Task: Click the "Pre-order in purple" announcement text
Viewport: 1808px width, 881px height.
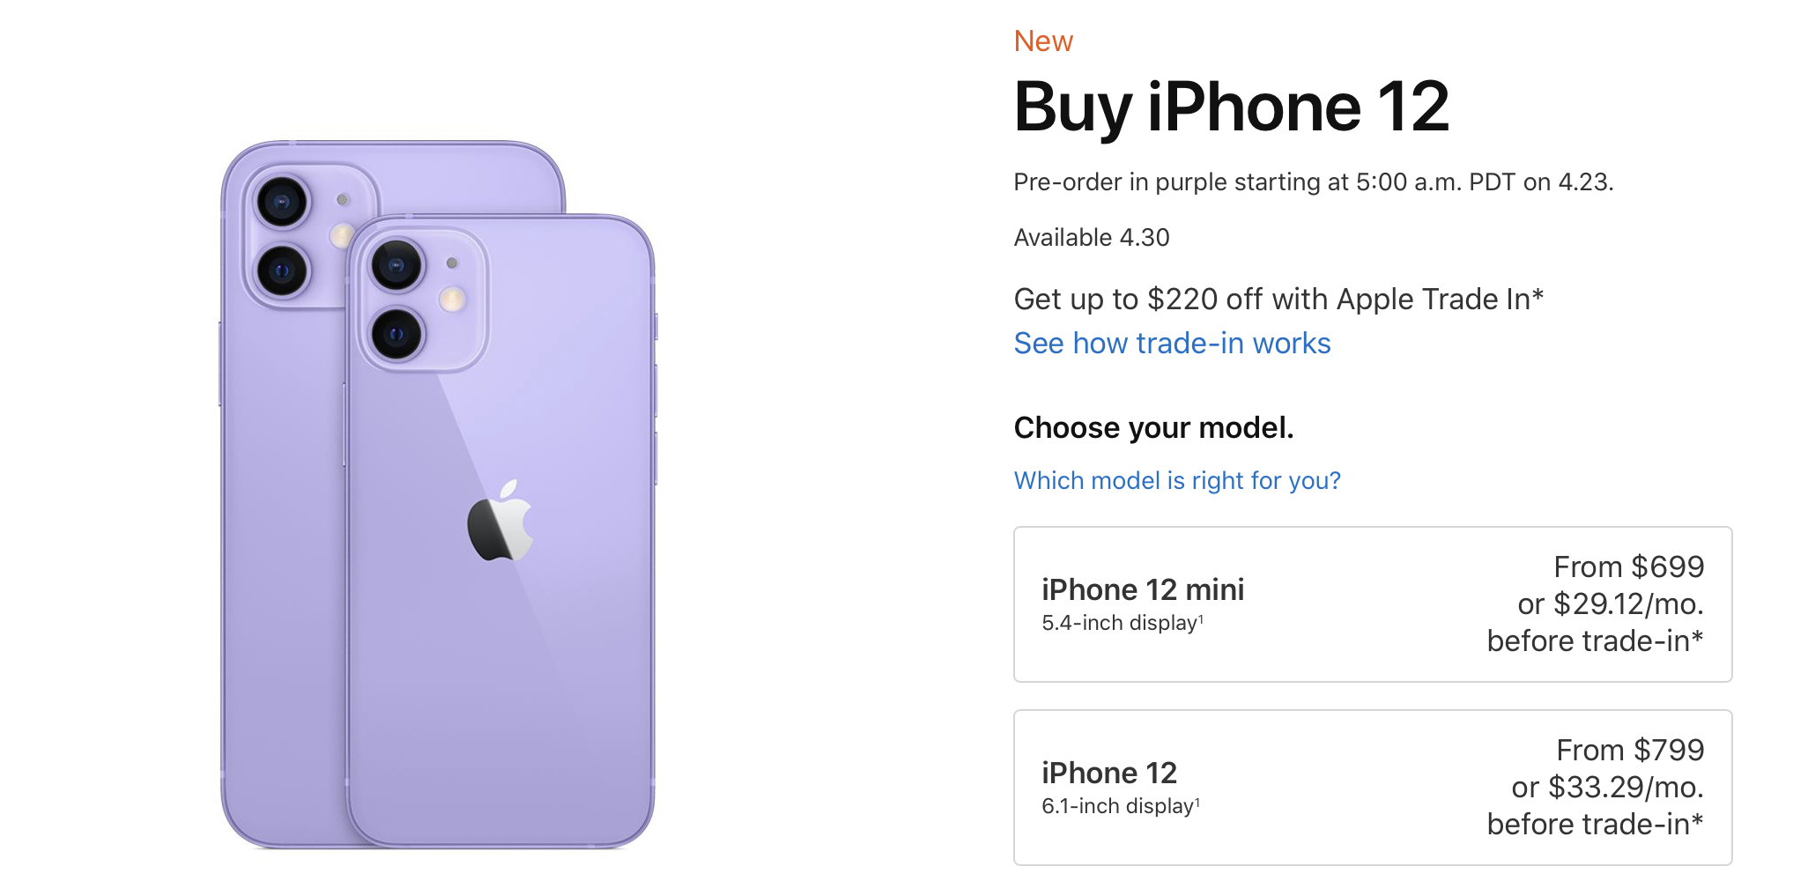Action: [x=1313, y=182]
